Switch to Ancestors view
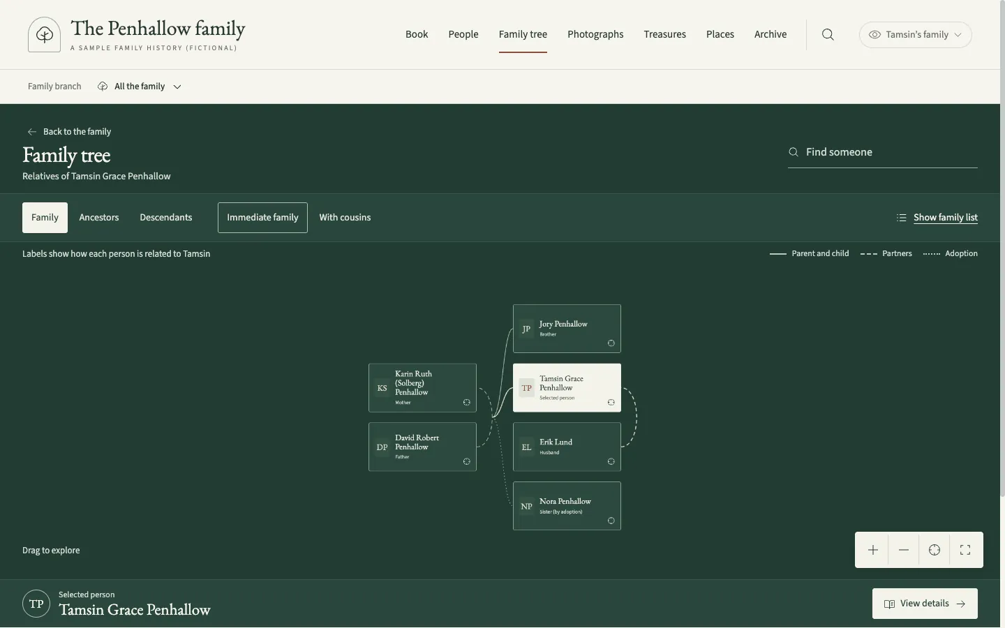 click(99, 218)
